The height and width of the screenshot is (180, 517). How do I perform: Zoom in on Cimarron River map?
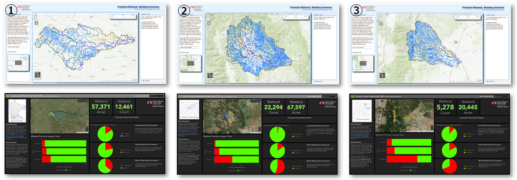(381, 16)
